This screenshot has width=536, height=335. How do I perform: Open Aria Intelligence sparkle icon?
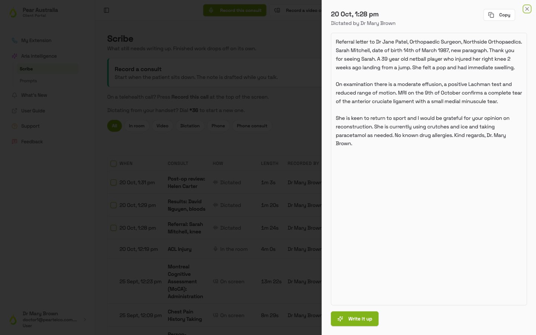15,56
